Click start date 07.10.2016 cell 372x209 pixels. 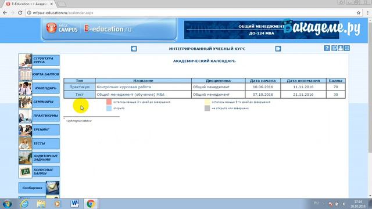pos(263,95)
